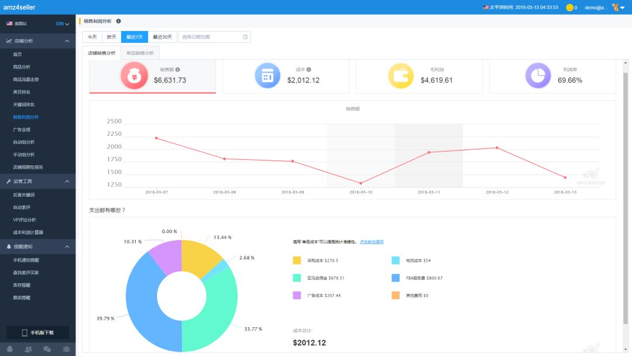Open 广告业绩 in the sidebar menu

click(x=22, y=129)
